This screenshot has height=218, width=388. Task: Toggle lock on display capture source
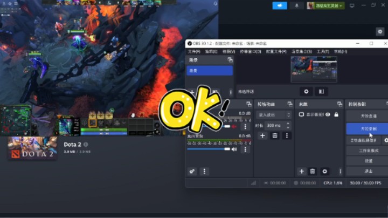coord(336,114)
